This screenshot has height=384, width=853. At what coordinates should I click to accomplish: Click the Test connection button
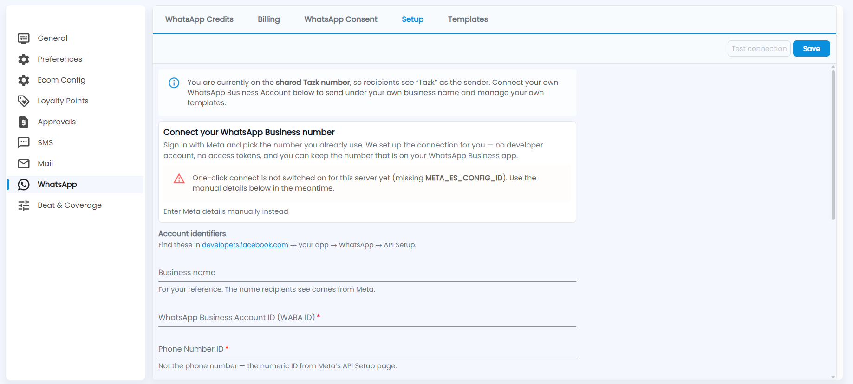pyautogui.click(x=759, y=49)
